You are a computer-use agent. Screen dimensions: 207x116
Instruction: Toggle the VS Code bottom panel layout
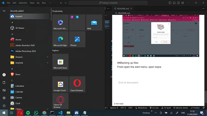pyautogui.click(x=174, y=3)
